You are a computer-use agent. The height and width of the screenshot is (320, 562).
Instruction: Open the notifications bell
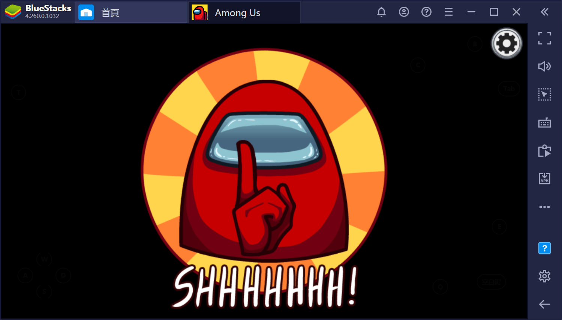(381, 12)
